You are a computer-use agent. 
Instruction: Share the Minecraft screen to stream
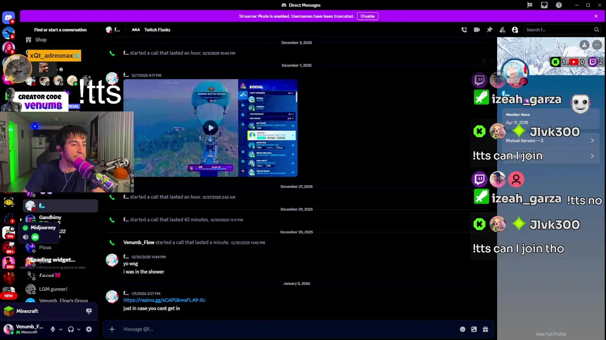[89, 311]
